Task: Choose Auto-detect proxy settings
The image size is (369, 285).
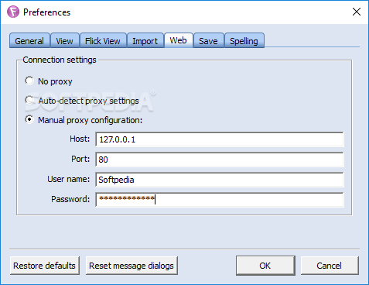Action: 29,101
